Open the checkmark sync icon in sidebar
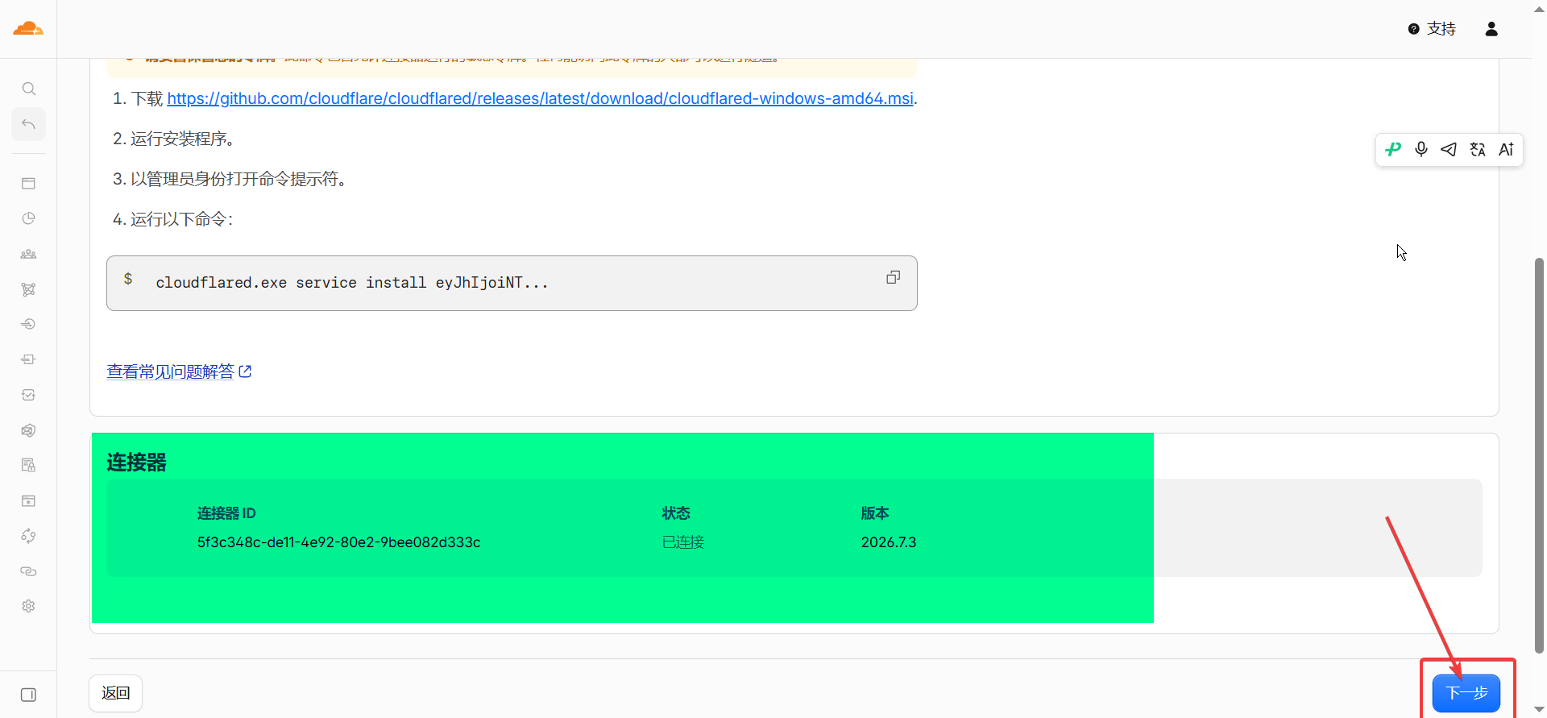 [x=28, y=395]
